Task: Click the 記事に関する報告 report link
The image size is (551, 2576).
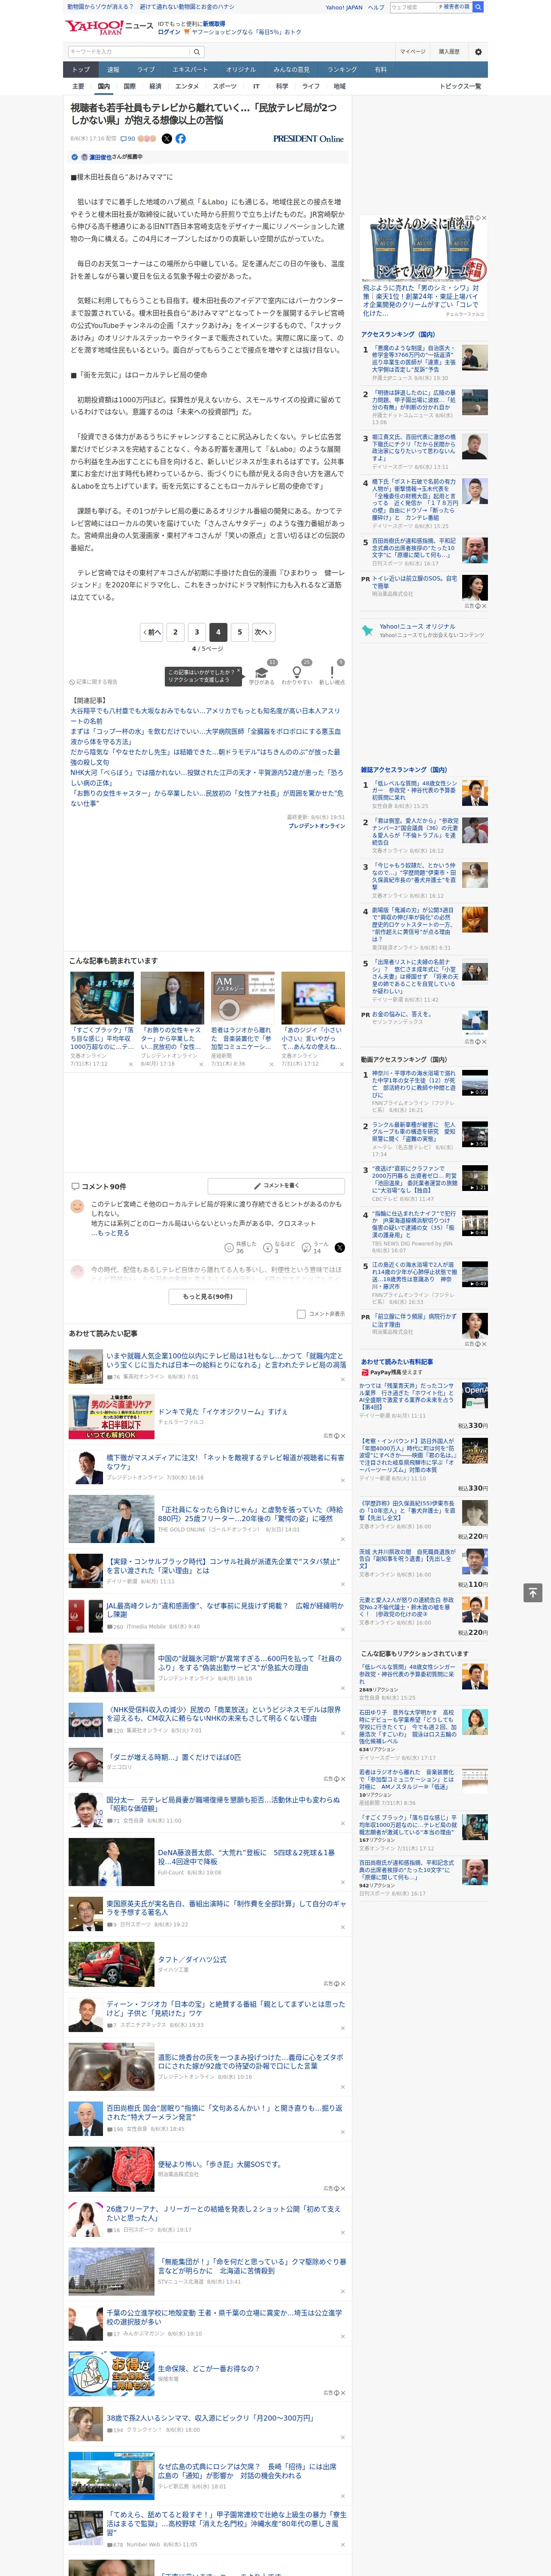Action: pos(94,682)
